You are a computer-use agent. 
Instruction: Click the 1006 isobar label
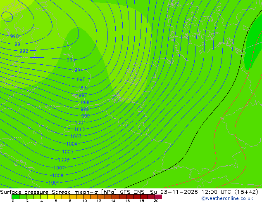64,160
